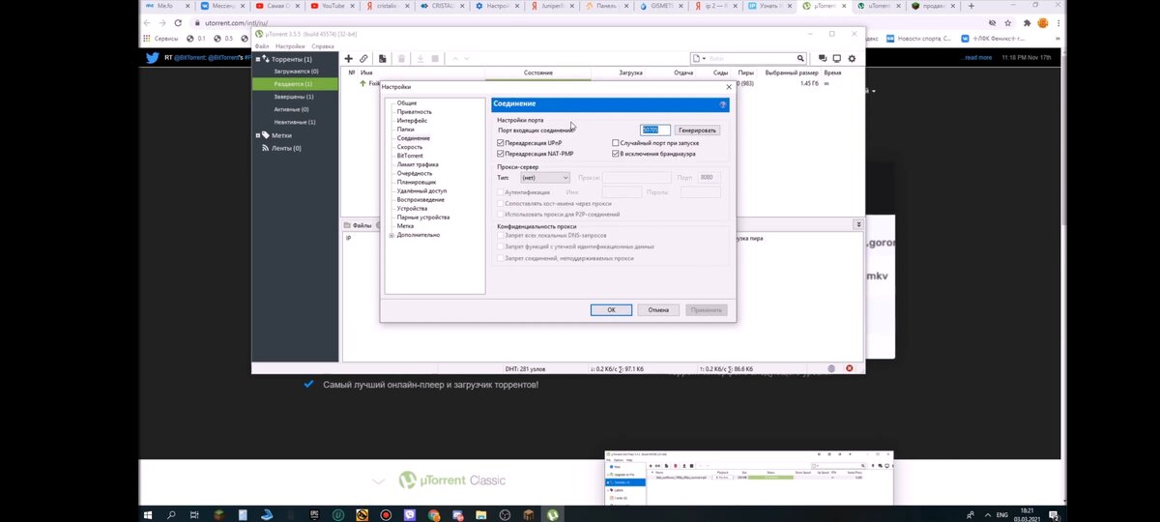Click the read more link in top bar

pos(978,58)
